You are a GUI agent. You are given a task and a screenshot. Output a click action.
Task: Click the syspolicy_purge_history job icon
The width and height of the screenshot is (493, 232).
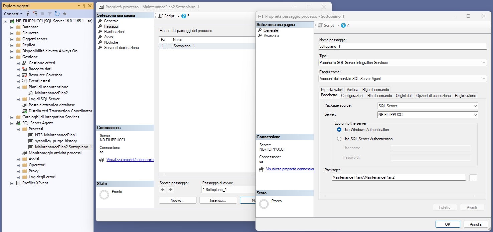tap(31, 141)
